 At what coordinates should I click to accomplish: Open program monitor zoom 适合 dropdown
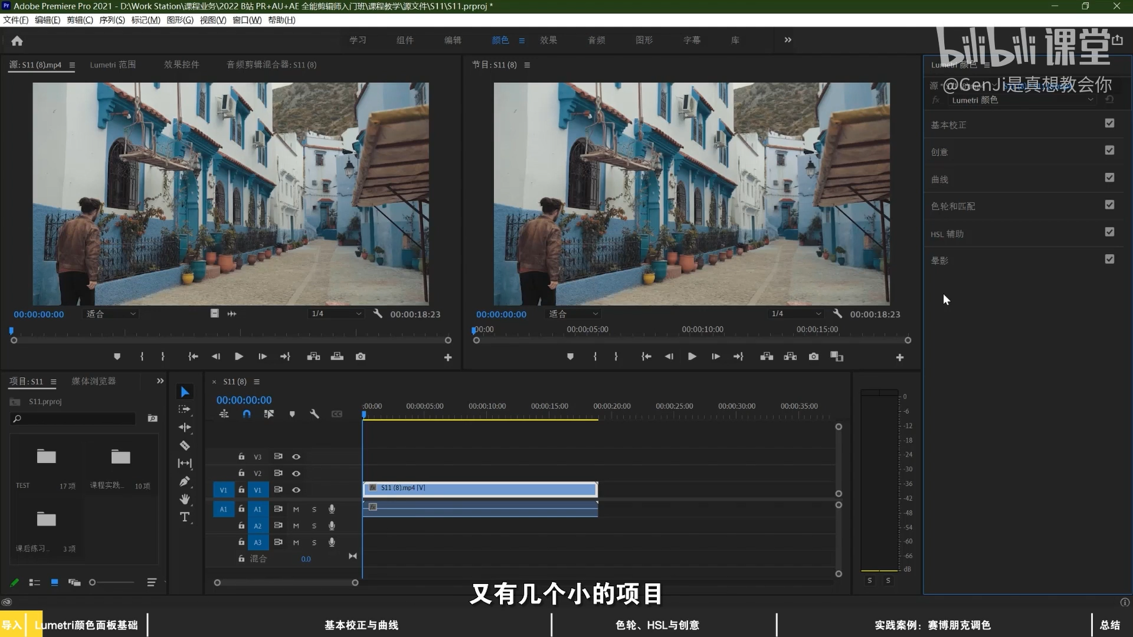(573, 314)
